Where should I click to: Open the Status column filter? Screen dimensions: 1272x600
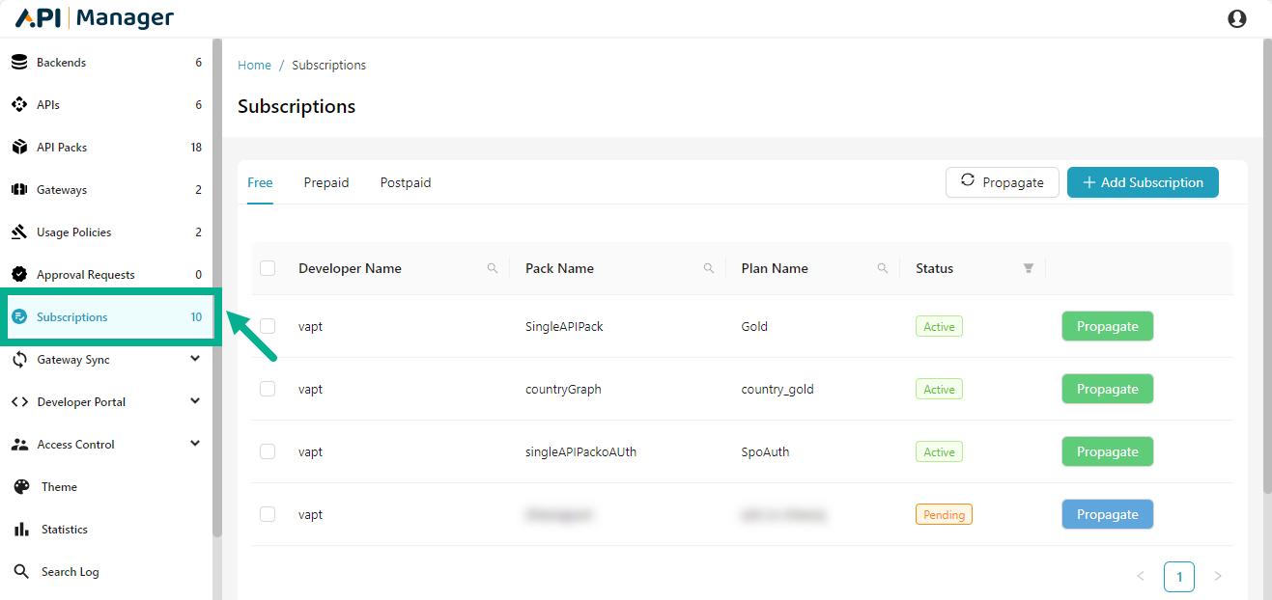[x=1028, y=268]
